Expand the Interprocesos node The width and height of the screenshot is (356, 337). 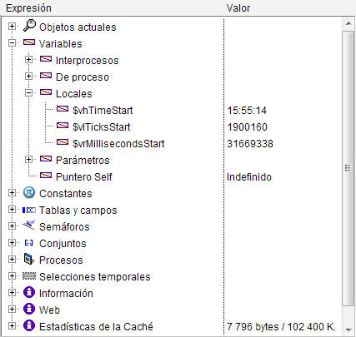tap(28, 60)
